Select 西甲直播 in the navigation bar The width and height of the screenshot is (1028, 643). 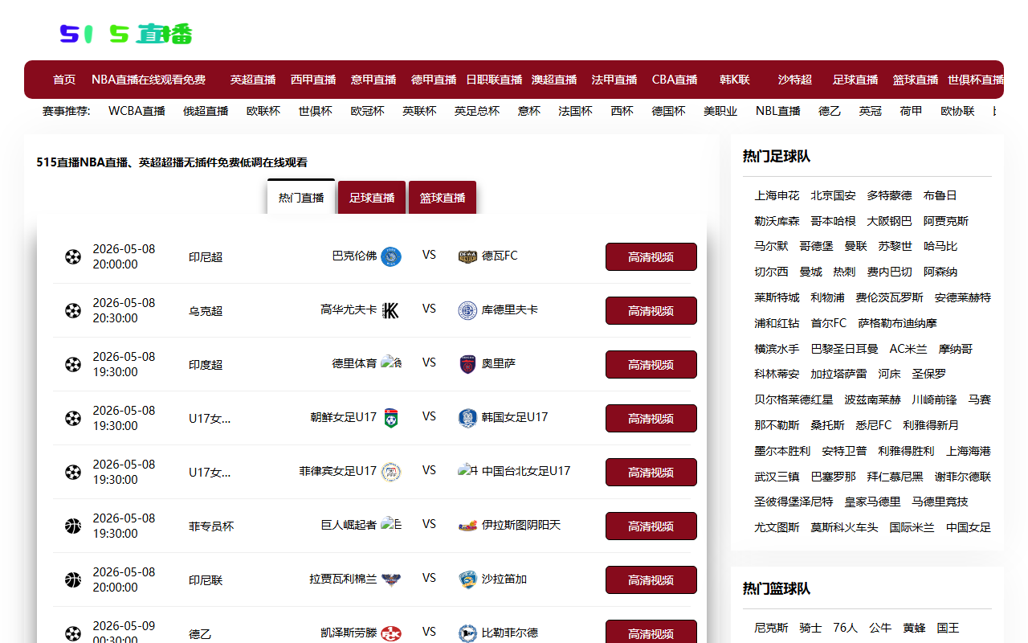[x=313, y=80]
